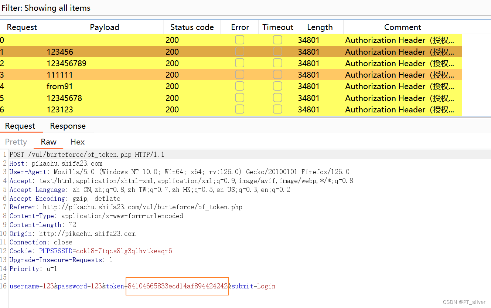The image size is (491, 308).
Task: Sort by Error column header
Action: click(240, 27)
